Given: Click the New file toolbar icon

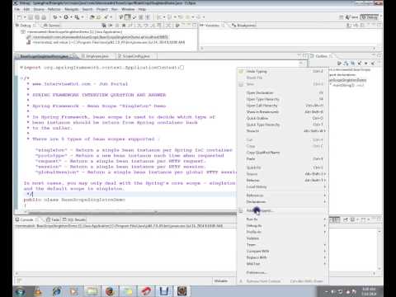Looking at the screenshot, I should pyautogui.click(x=19, y=17).
